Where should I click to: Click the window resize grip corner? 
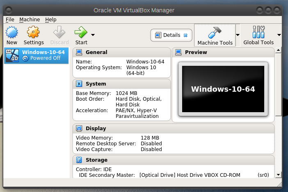pyautogui.click(x=279, y=184)
